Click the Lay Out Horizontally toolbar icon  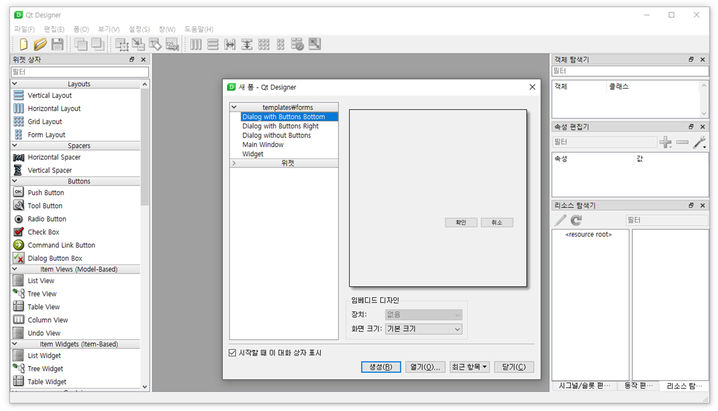coord(196,45)
